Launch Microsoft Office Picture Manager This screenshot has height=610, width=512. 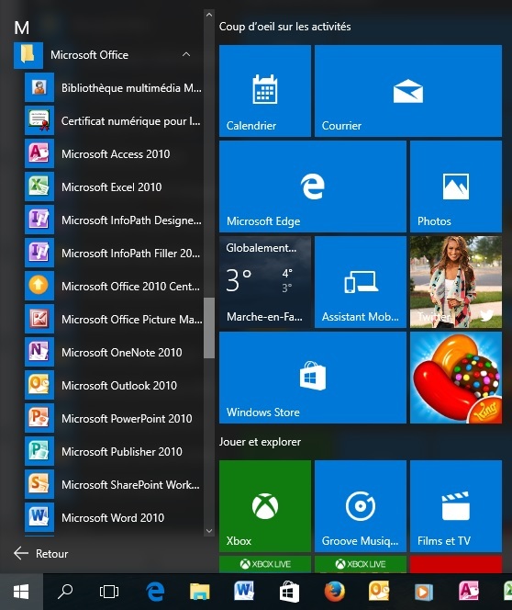114,320
